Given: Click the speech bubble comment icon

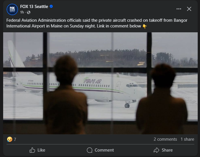Looking at the screenshot, I should click(x=90, y=150).
